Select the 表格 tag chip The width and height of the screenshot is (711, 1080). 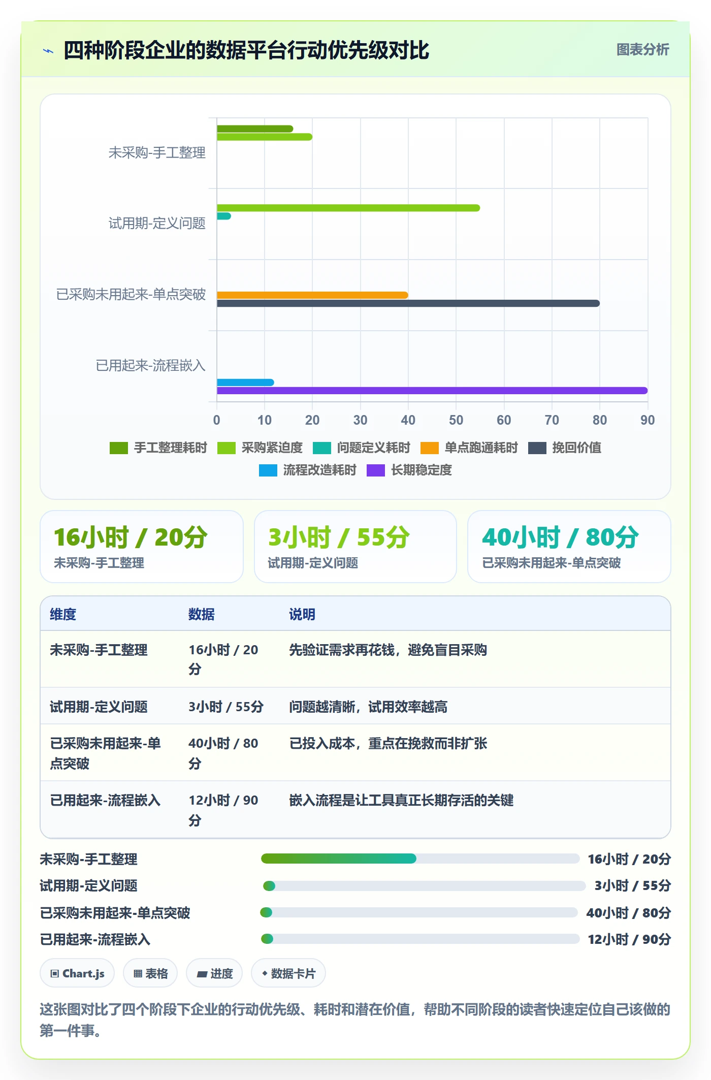pos(150,973)
